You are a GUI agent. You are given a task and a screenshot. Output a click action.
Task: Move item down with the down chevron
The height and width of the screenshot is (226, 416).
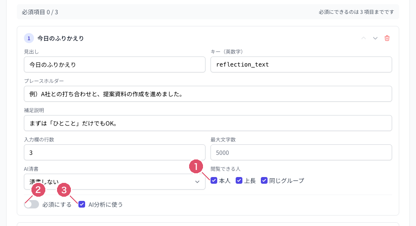(x=375, y=38)
